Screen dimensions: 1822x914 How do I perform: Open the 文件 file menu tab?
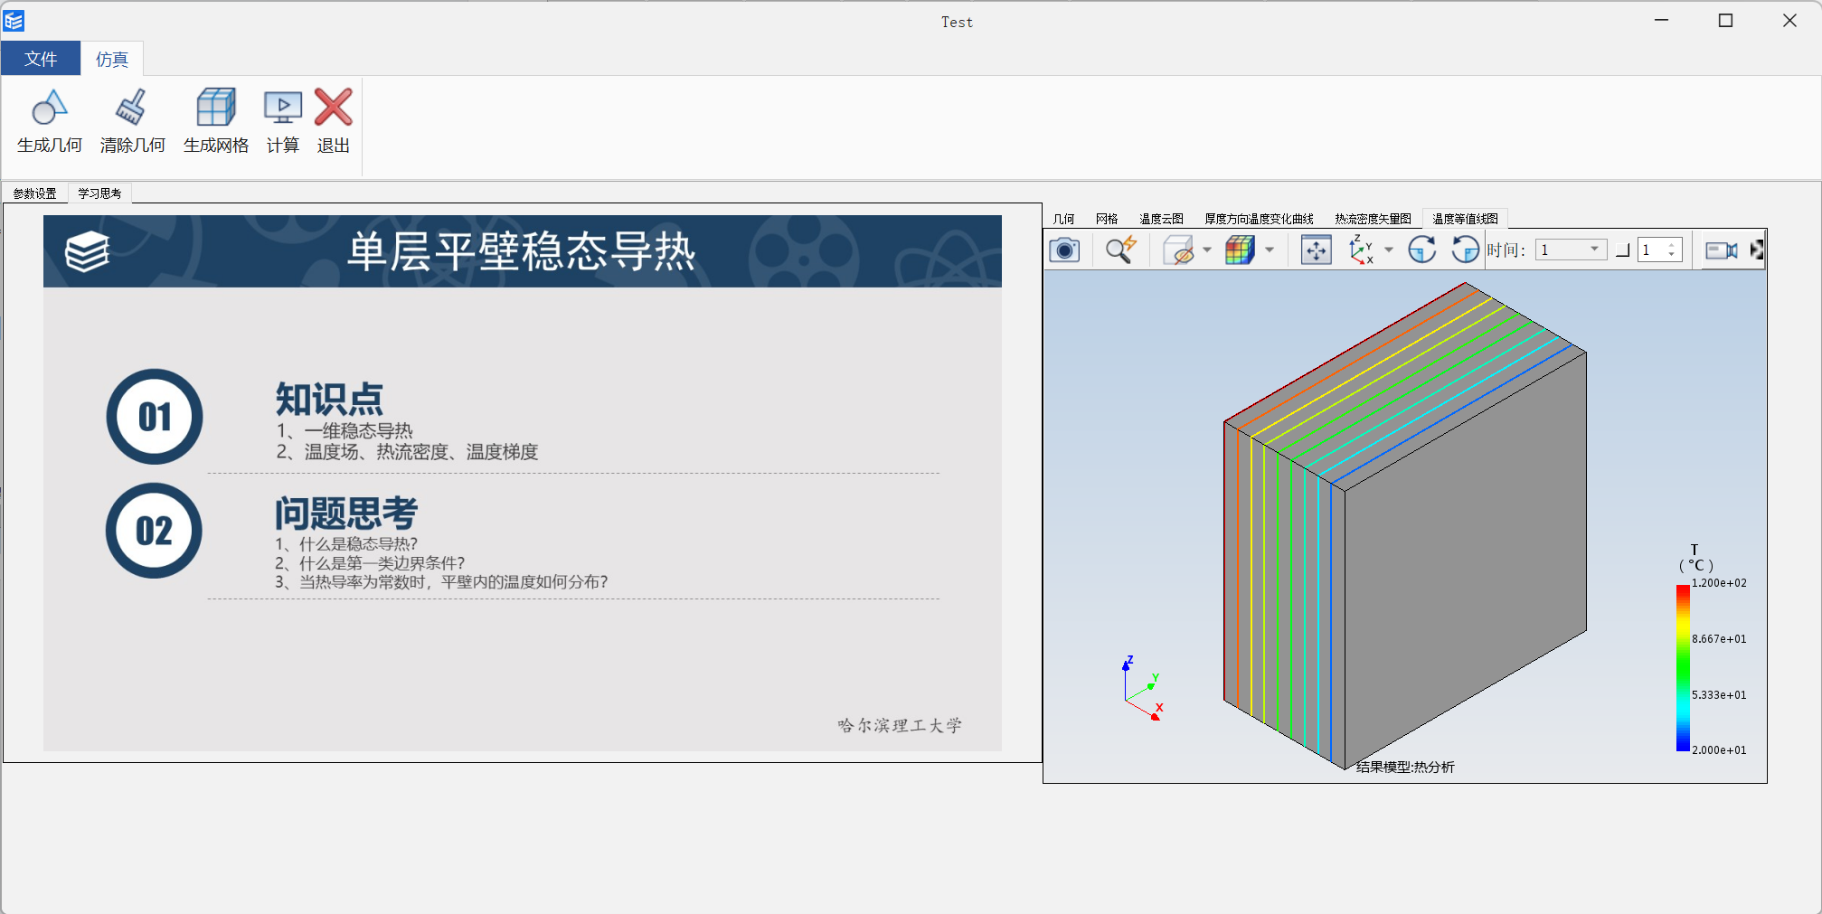click(41, 59)
